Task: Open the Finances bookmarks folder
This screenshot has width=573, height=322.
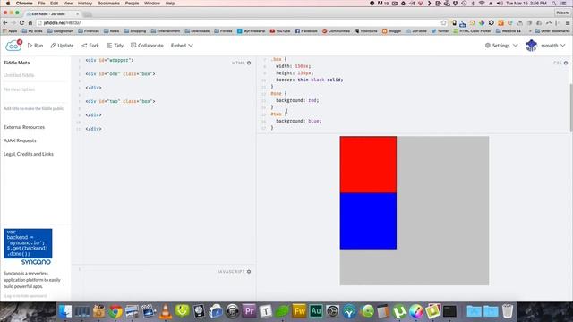Action: click(x=89, y=31)
